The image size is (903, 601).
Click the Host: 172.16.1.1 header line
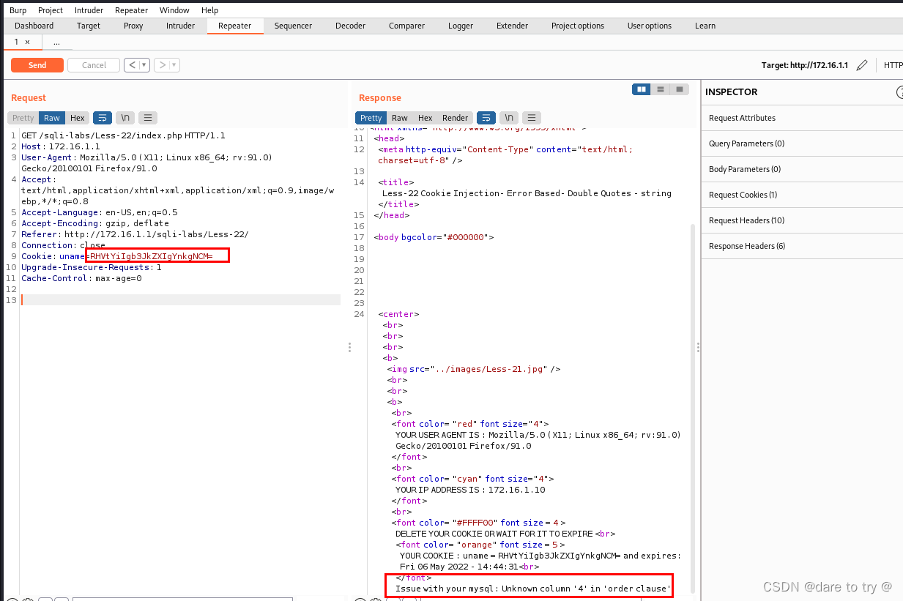tap(60, 146)
